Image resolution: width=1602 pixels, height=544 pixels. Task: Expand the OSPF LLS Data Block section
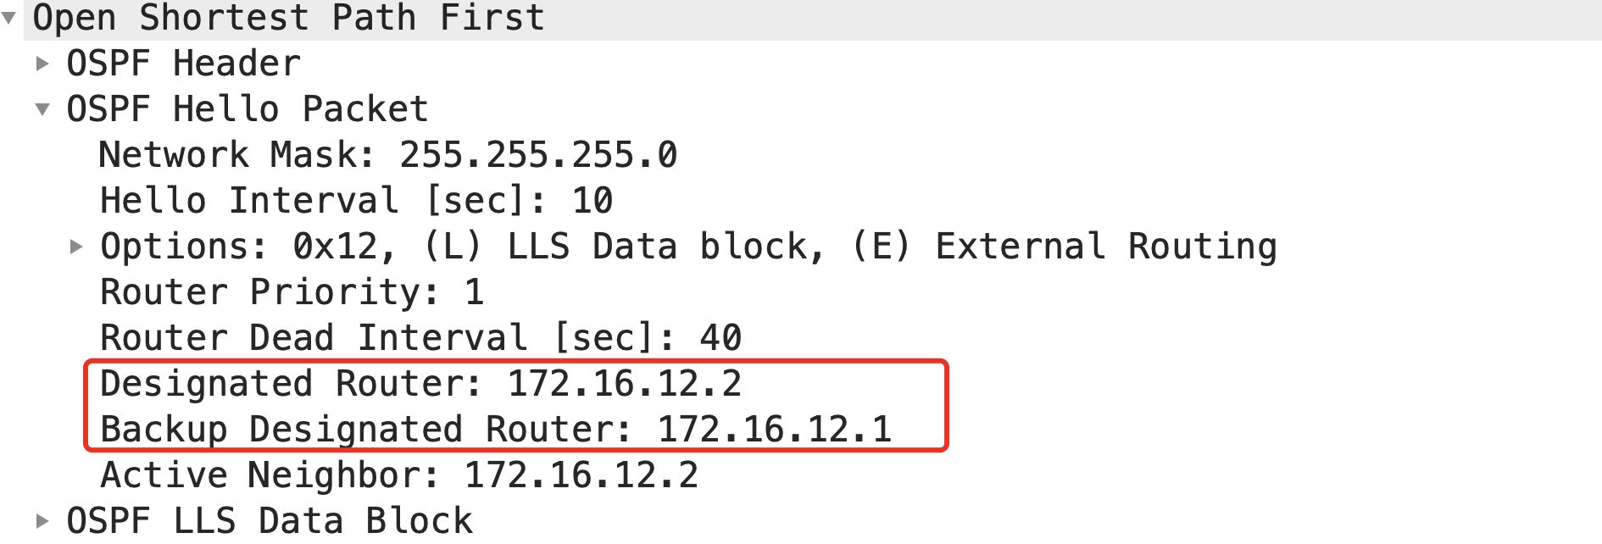tap(42, 521)
